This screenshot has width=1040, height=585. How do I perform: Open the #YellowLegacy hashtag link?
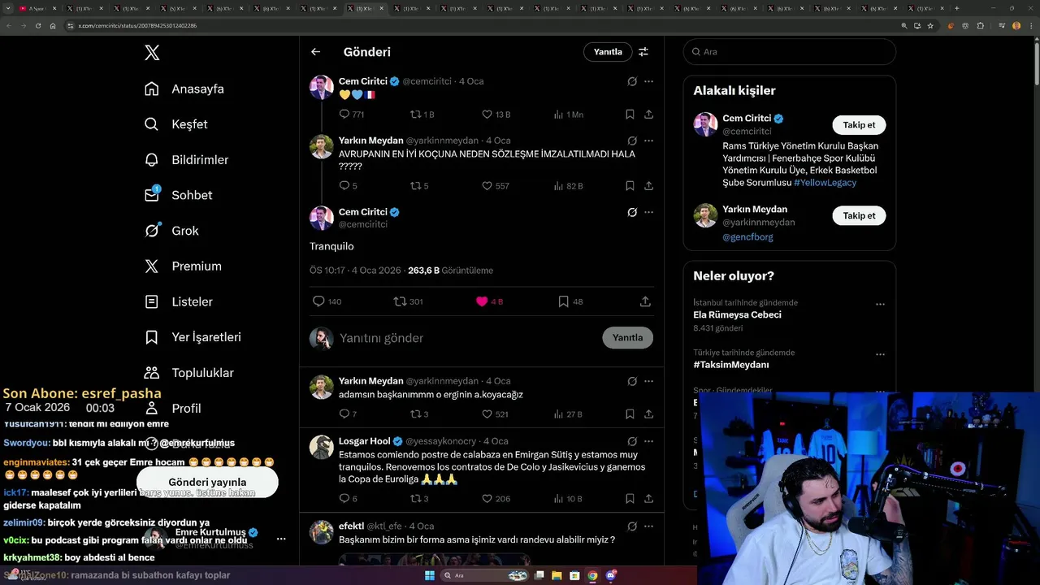pyautogui.click(x=825, y=183)
